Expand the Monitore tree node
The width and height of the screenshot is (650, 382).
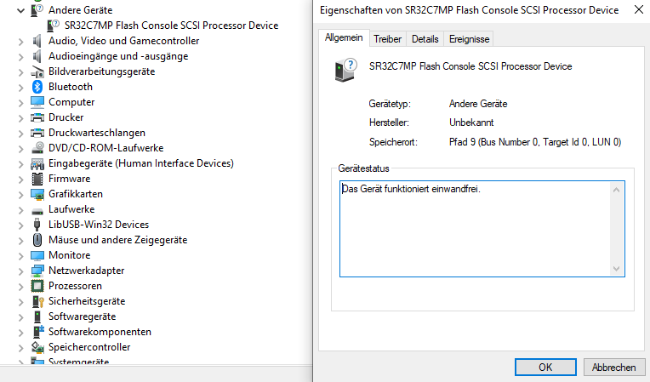click(20, 255)
